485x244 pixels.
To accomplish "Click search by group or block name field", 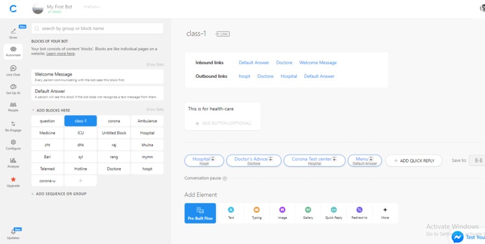I will (x=97, y=28).
